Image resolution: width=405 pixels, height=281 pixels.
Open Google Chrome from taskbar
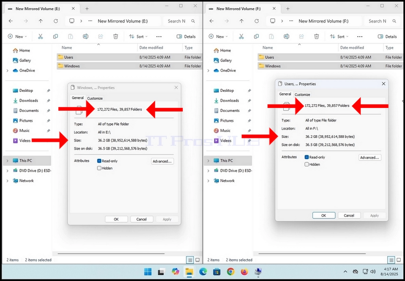coord(230,272)
